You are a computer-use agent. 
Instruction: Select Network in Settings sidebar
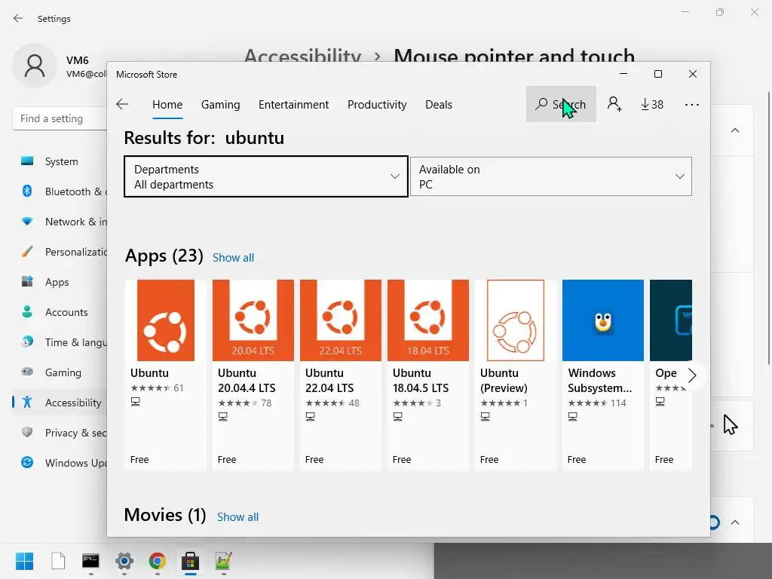(x=60, y=222)
